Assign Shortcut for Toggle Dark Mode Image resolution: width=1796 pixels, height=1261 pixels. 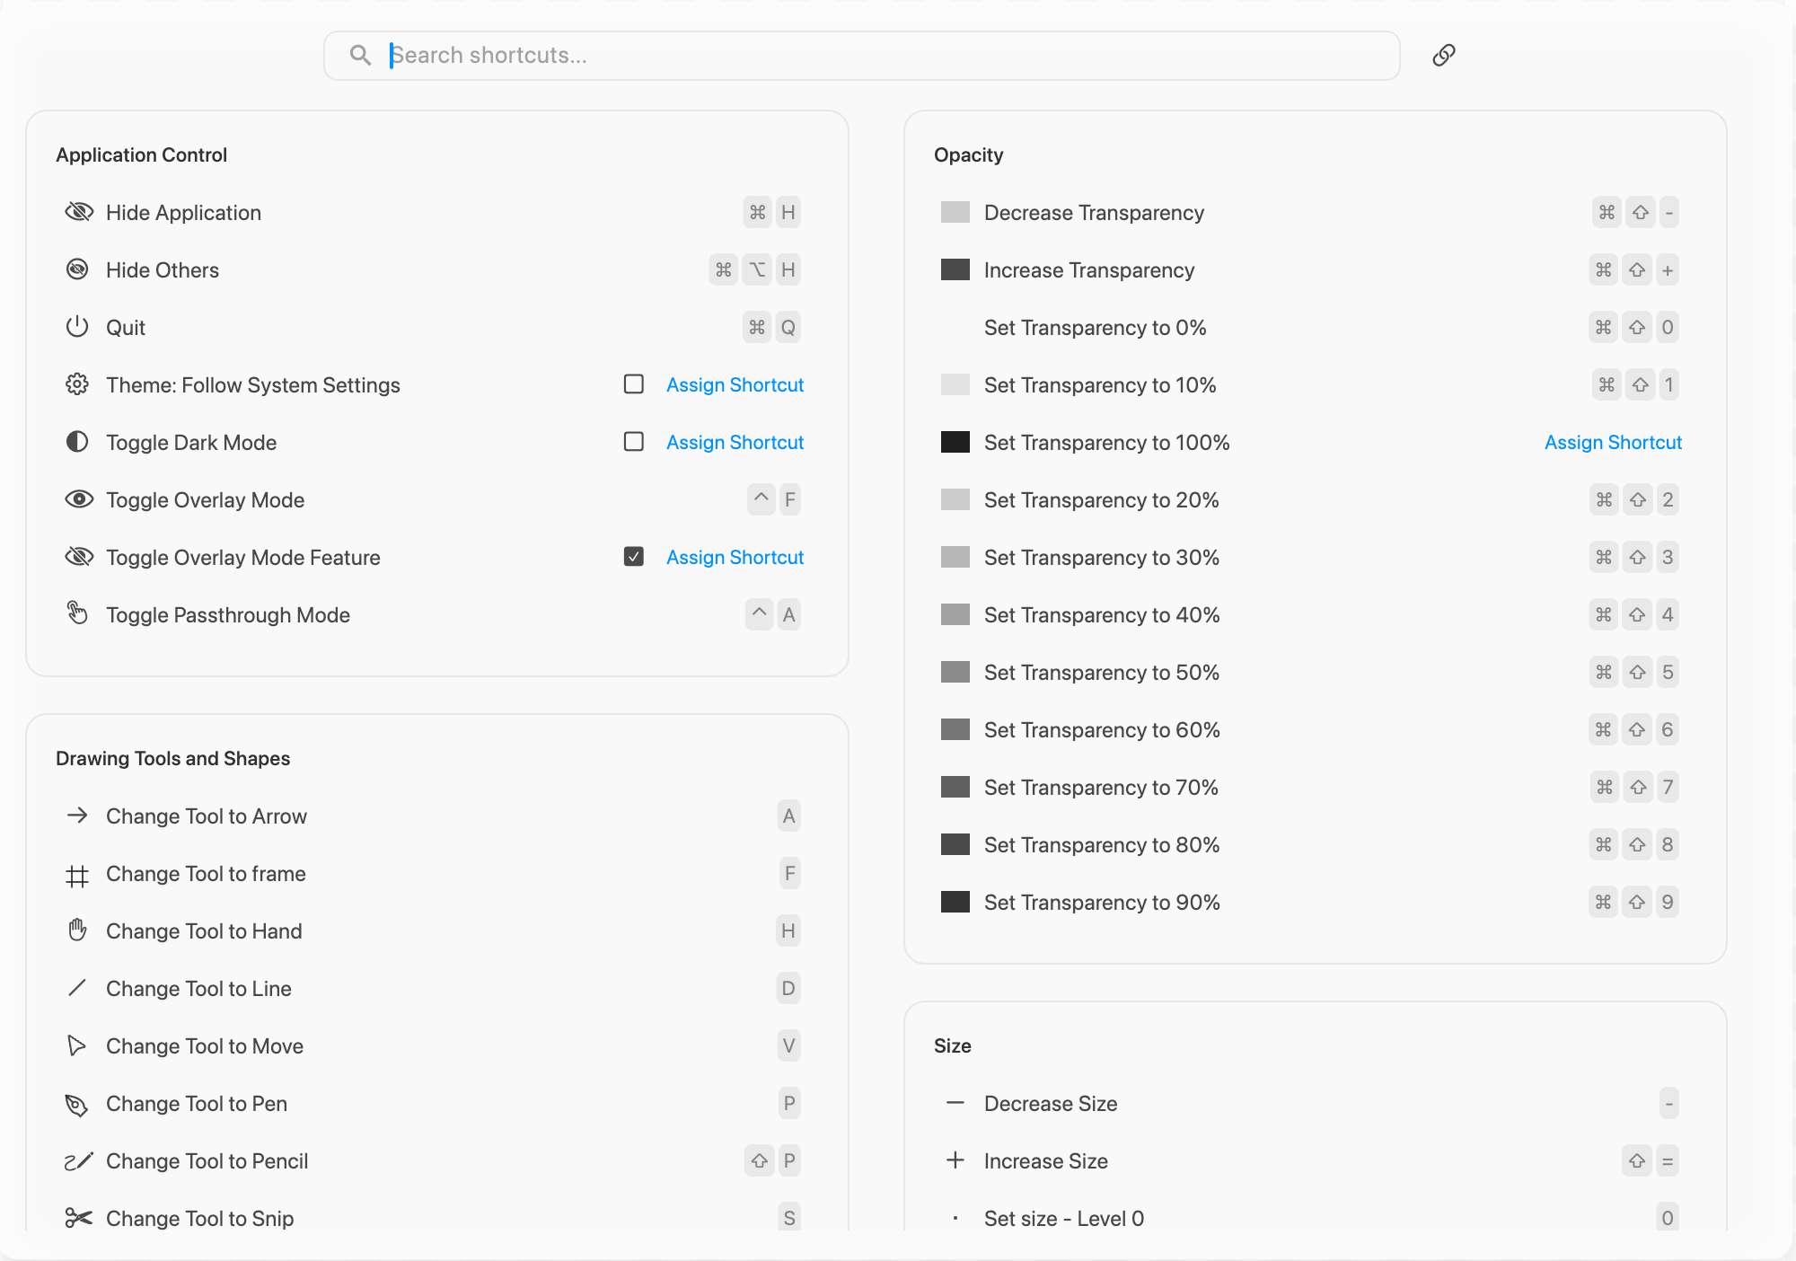point(735,442)
